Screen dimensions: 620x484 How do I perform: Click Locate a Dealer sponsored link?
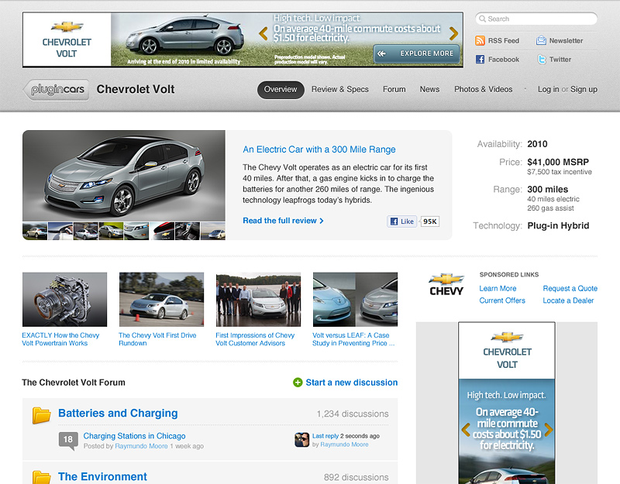click(x=568, y=300)
